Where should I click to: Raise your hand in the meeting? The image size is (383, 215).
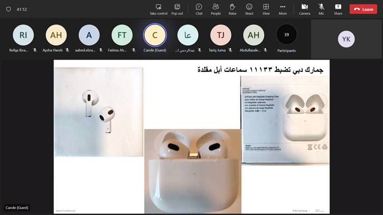[x=232, y=9]
